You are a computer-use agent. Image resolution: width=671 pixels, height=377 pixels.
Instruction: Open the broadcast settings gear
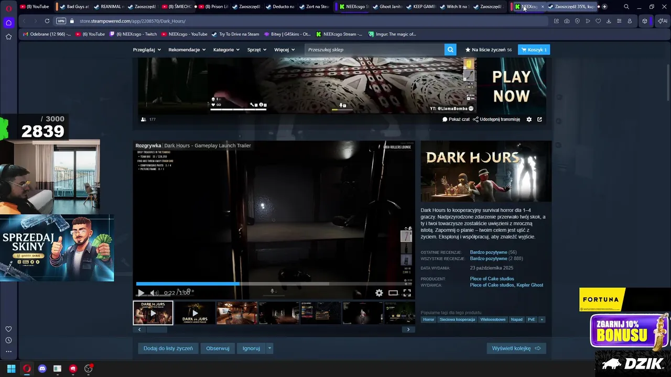click(529, 119)
